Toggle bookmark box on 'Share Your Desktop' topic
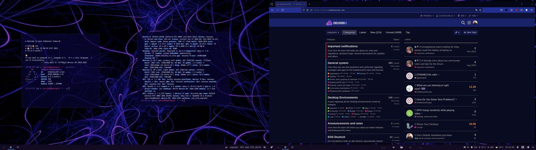The width and height of the screenshot is (536, 150). (416, 124)
